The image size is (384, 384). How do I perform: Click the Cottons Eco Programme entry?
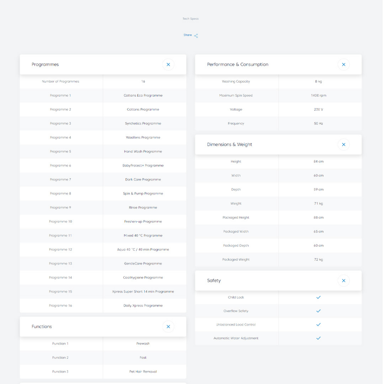point(143,96)
